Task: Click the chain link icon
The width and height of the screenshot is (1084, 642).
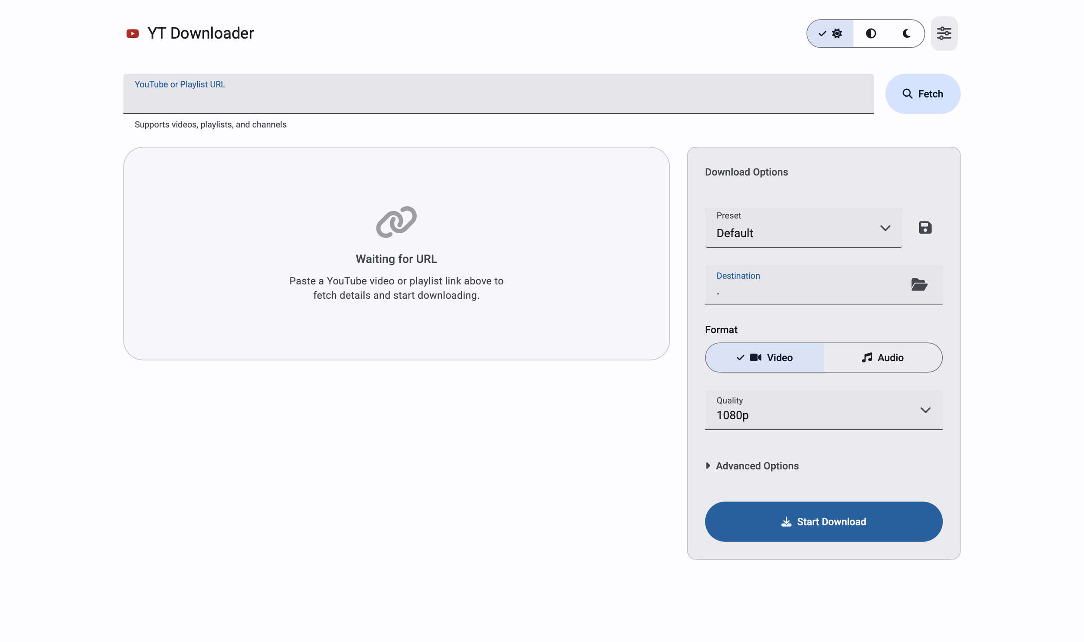Action: pos(396,222)
